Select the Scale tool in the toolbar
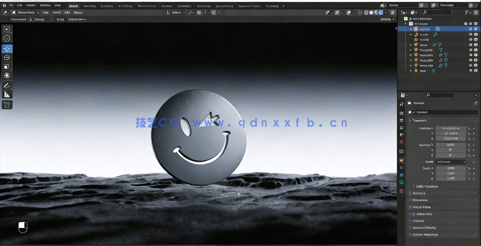 click(7, 66)
